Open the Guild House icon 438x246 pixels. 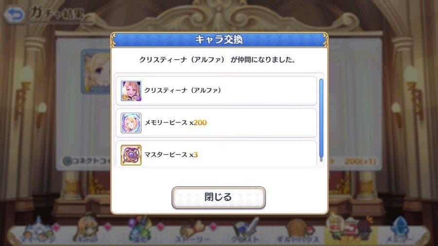coord(297,231)
